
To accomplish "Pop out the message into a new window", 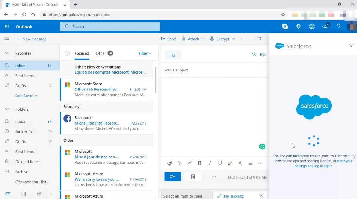I will coord(259,39).
